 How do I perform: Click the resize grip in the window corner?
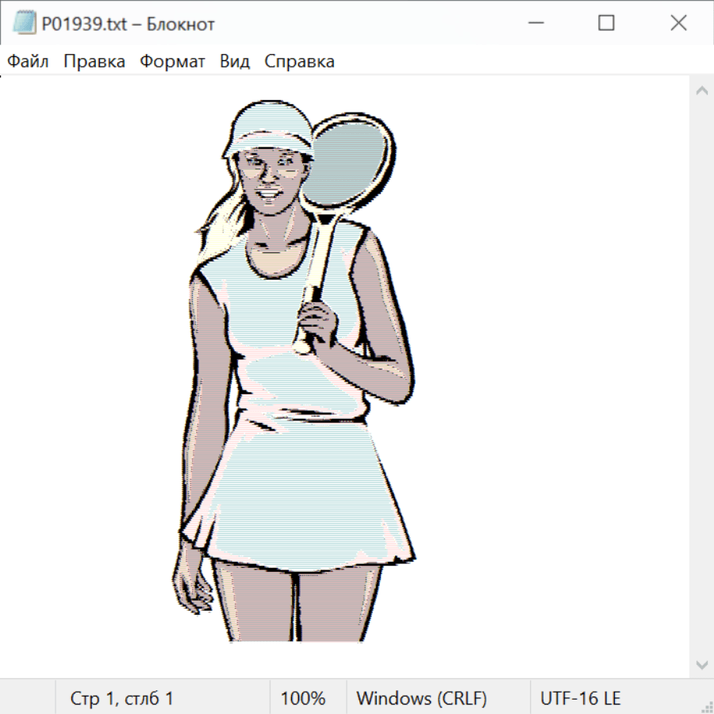point(706,706)
